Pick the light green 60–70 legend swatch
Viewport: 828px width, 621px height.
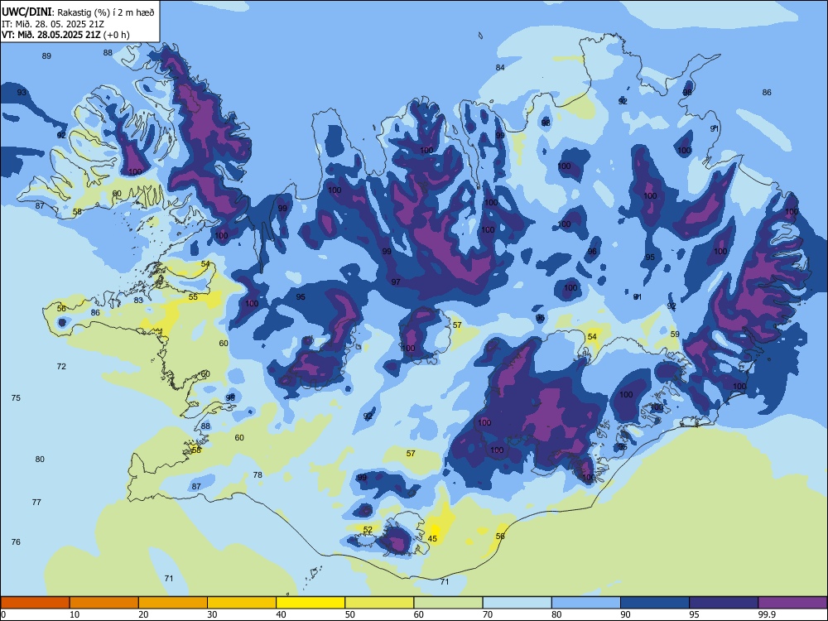pos(448,603)
